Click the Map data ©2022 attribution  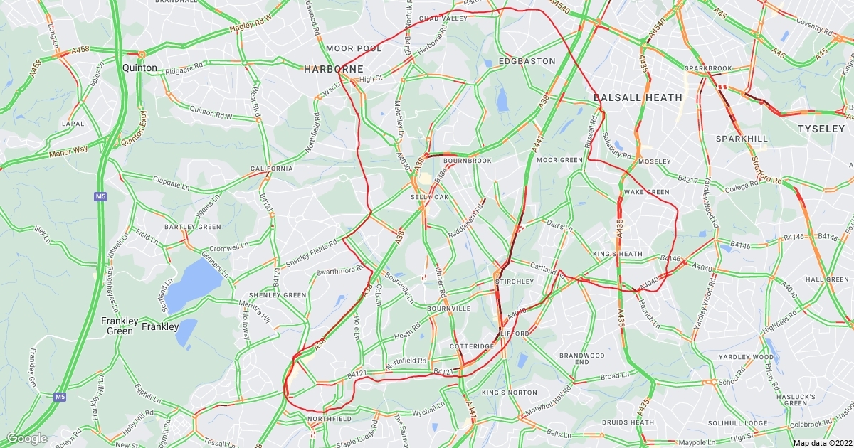coord(823,443)
